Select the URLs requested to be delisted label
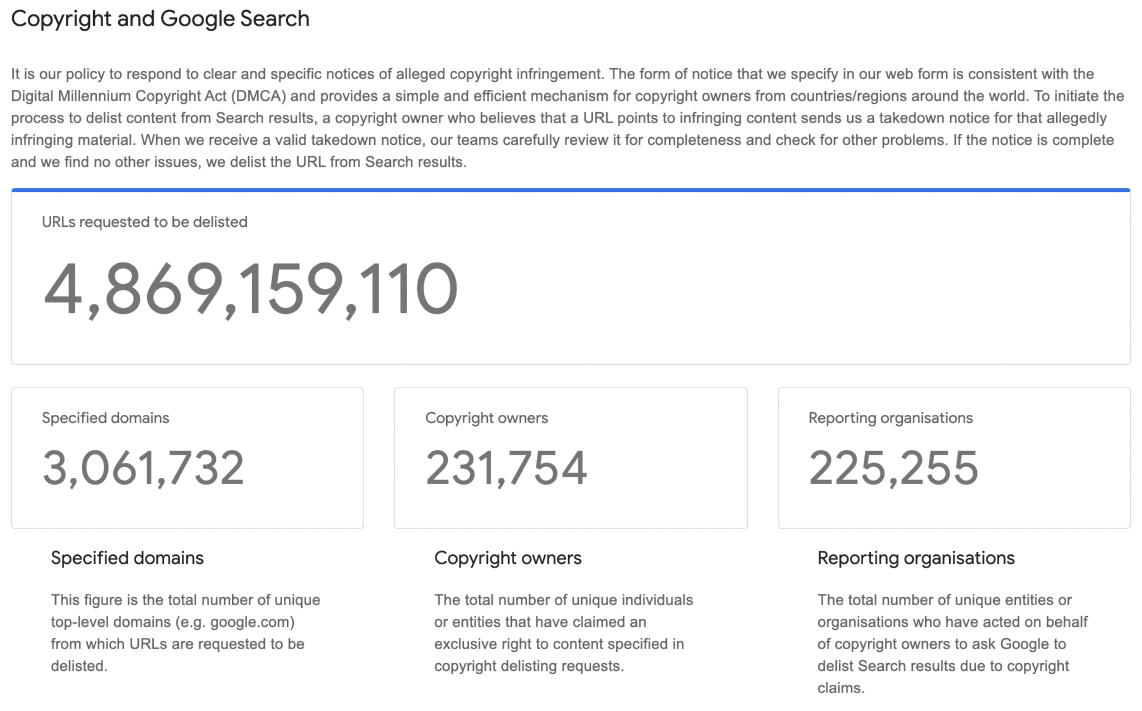1142x711 pixels. click(x=144, y=222)
